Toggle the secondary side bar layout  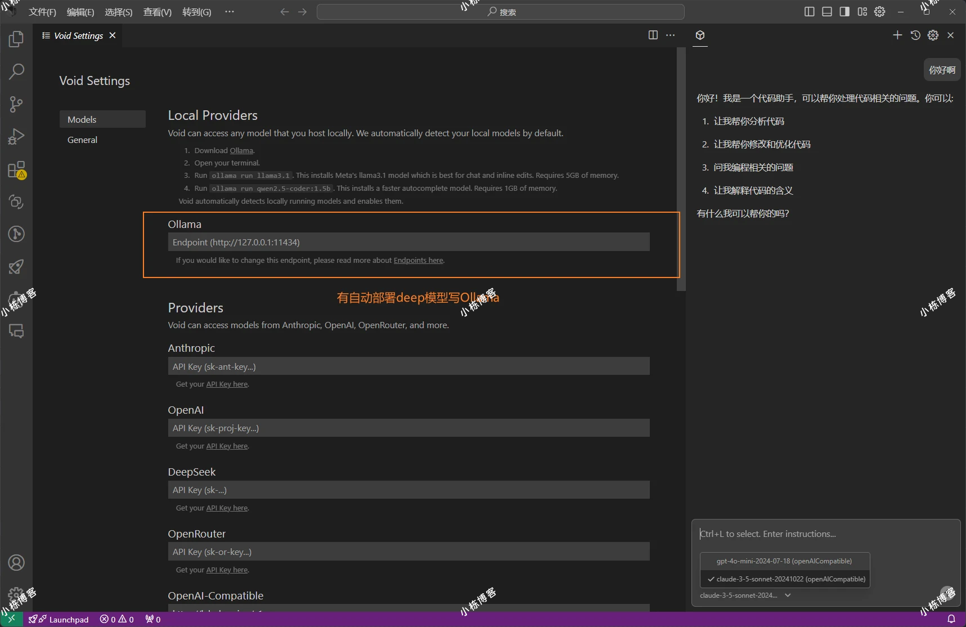coord(844,12)
